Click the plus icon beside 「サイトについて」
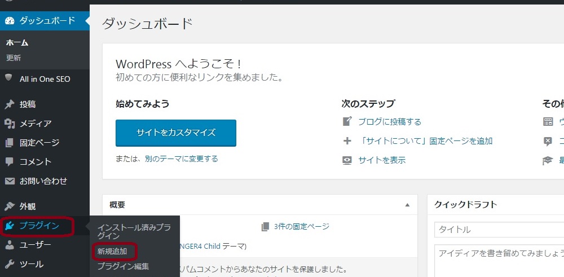The image size is (564, 277). pos(347,141)
